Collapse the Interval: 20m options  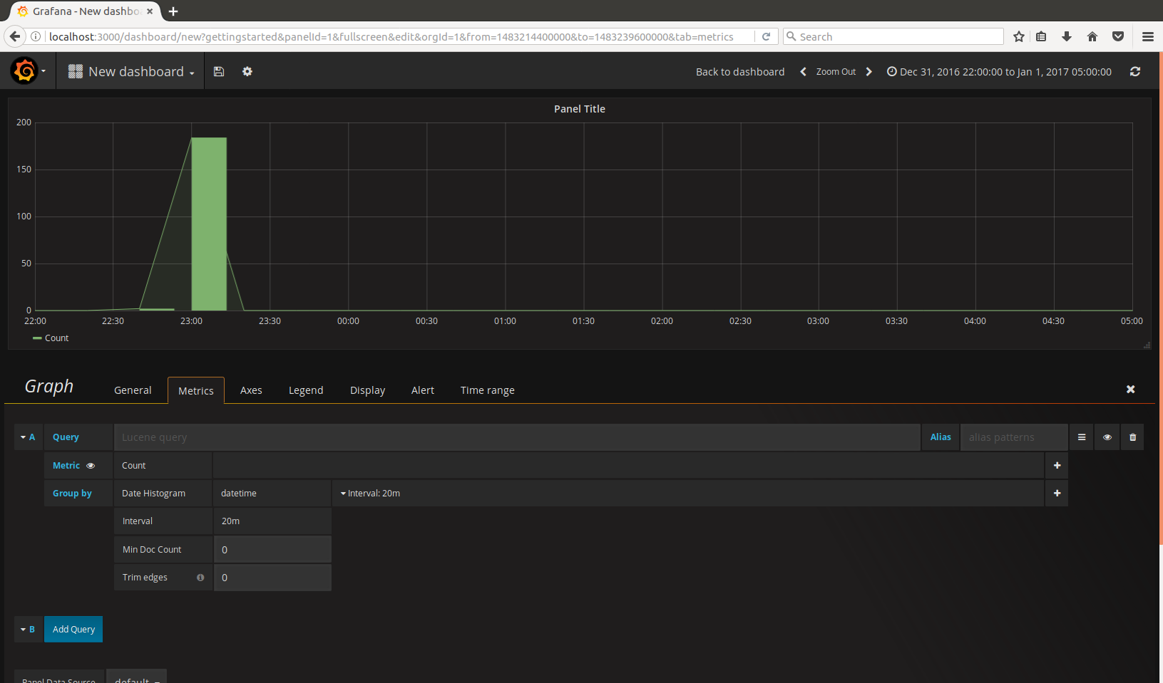point(370,493)
